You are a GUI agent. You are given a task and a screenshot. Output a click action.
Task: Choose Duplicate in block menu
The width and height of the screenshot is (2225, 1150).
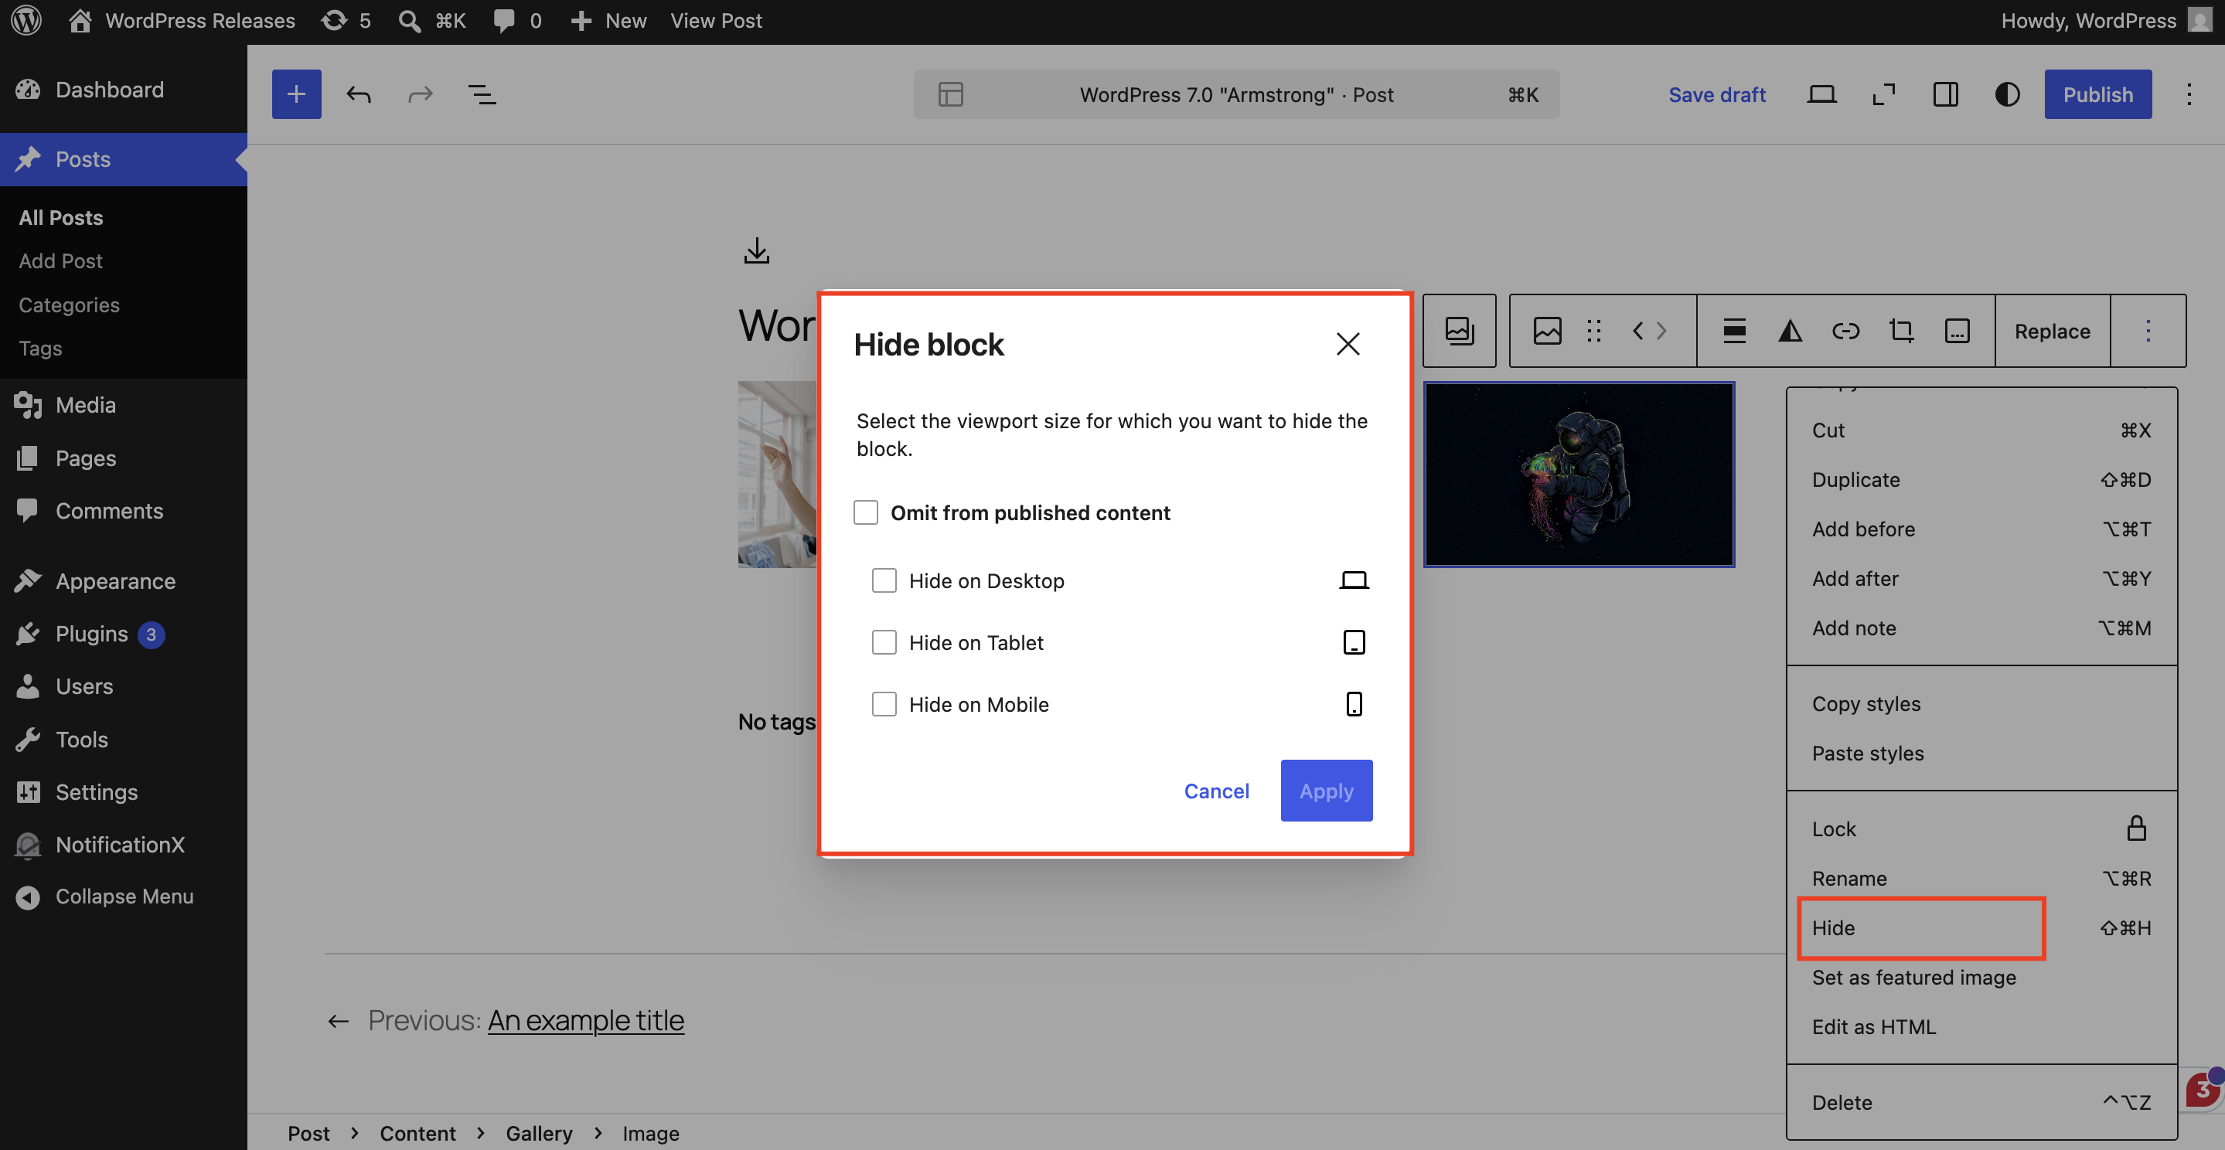tap(1981, 479)
